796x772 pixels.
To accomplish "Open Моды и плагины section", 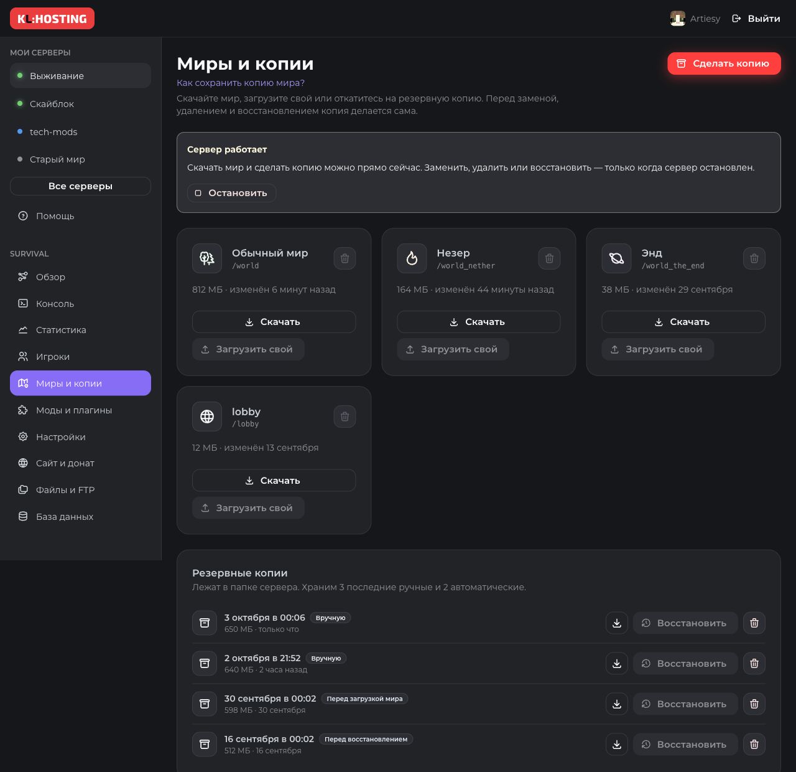I will [x=80, y=410].
